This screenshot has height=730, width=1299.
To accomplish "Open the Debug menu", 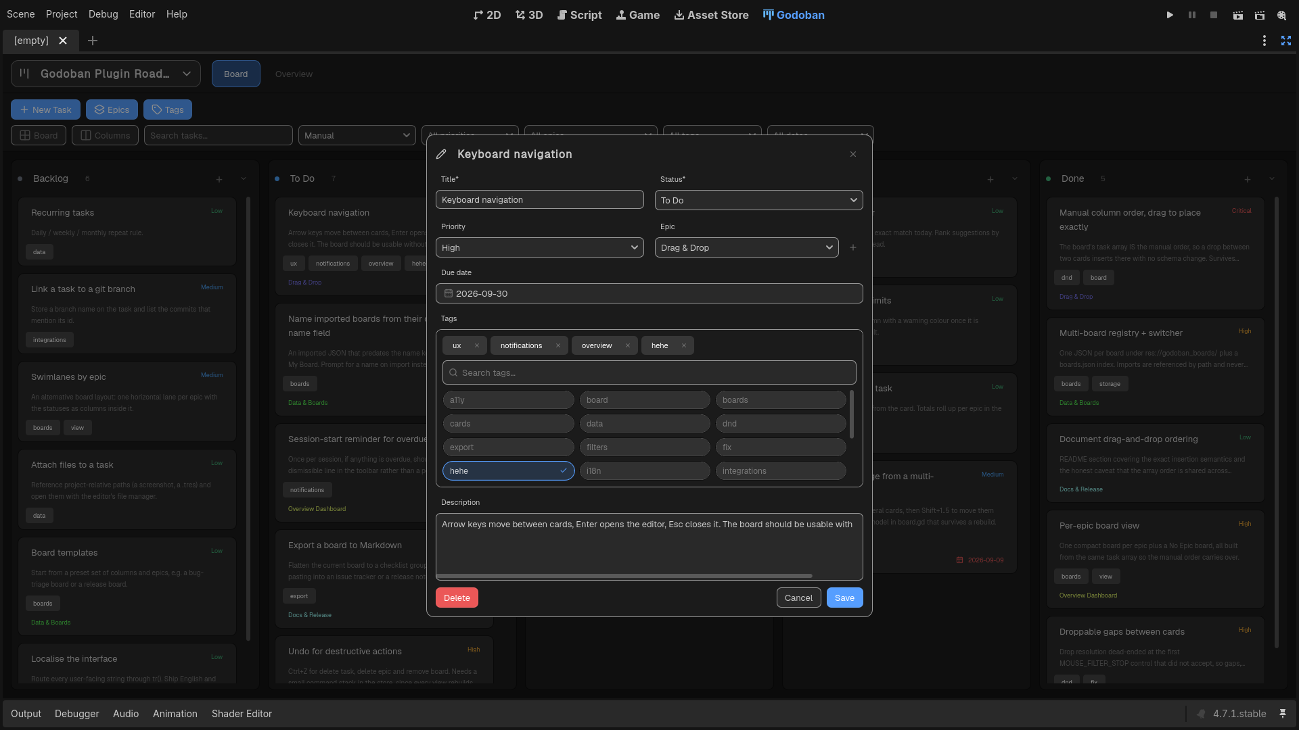I will [x=103, y=14].
